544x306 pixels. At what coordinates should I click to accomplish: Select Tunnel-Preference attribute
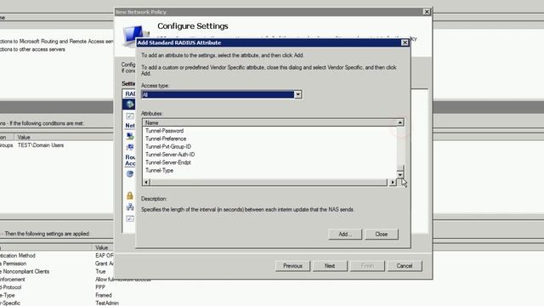[166, 139]
